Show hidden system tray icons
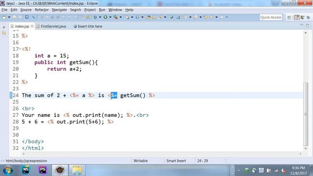Image resolution: width=313 pixels, height=176 pixels. click(x=239, y=171)
